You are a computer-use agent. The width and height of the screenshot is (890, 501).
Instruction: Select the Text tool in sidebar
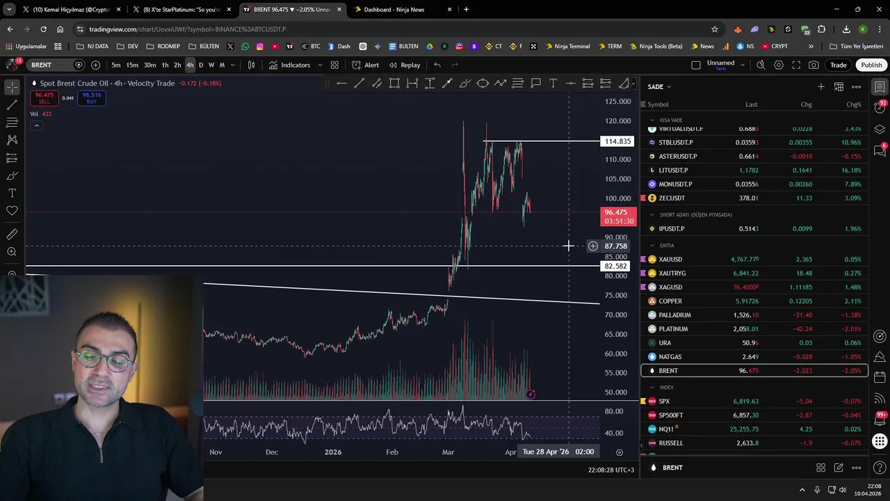[12, 193]
